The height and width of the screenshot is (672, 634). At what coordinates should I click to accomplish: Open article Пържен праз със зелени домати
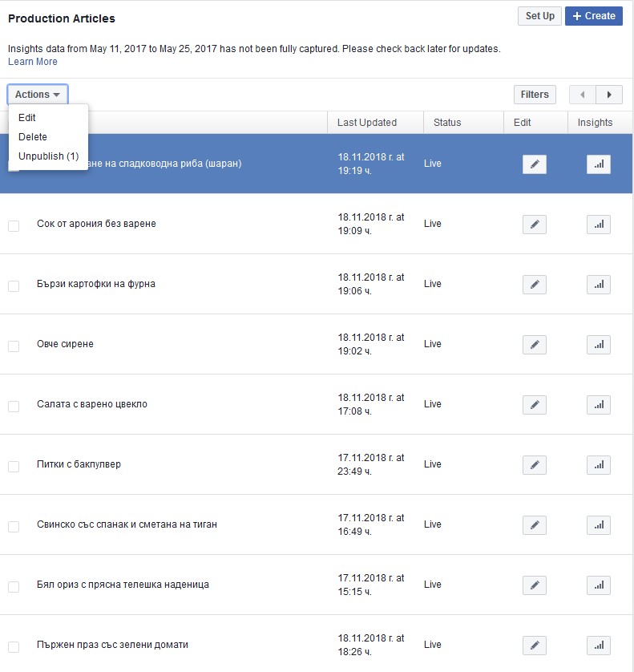point(113,645)
